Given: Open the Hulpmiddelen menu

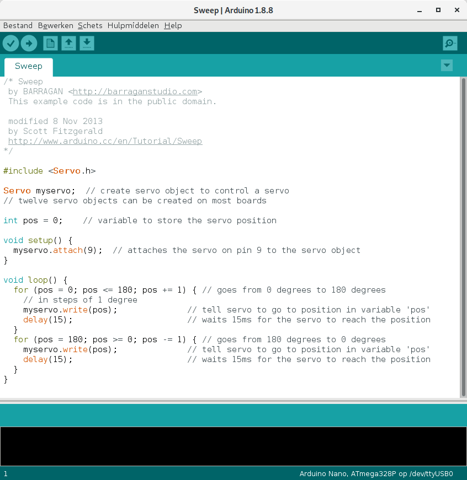Looking at the screenshot, I should point(133,25).
